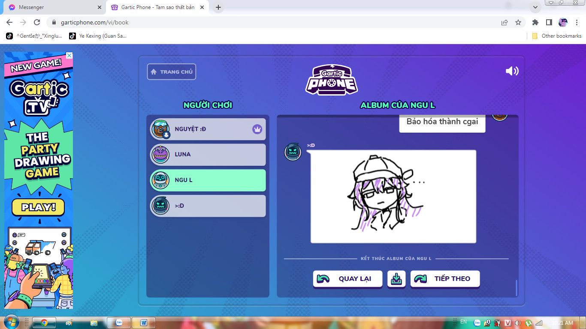Reload the page

(37, 22)
